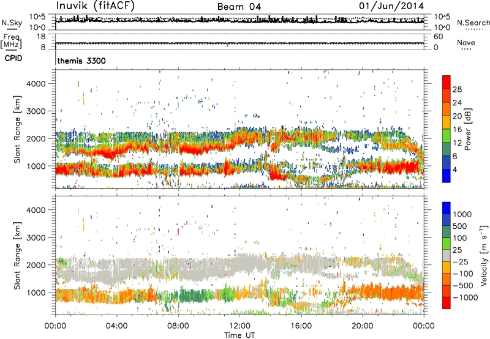The image size is (490, 339).
Task: Click the Velocity colorbar value '1000'
Action: (462, 214)
